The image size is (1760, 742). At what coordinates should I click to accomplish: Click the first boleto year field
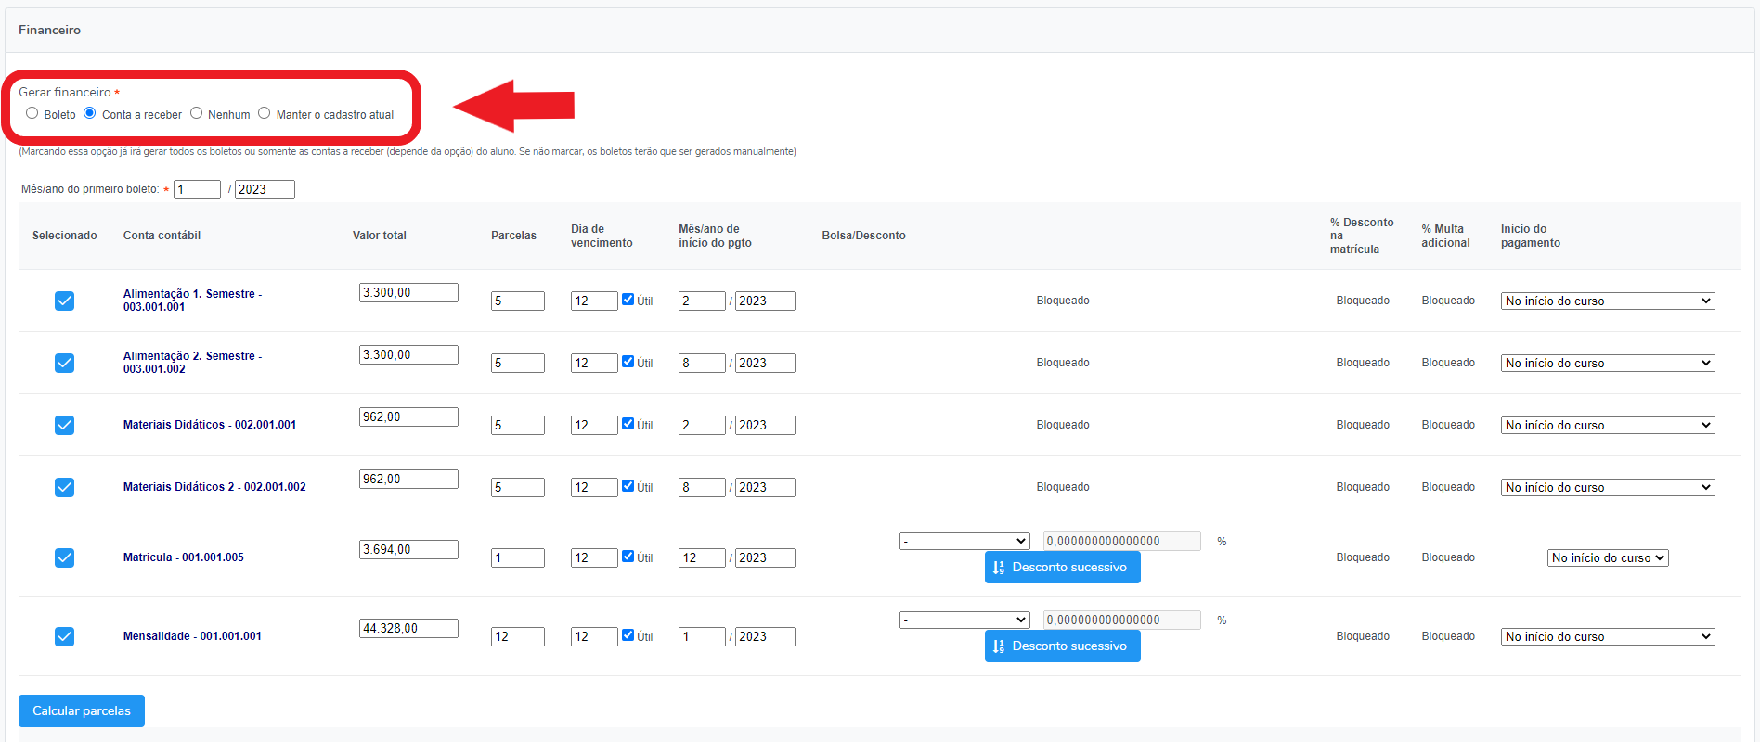tap(265, 189)
